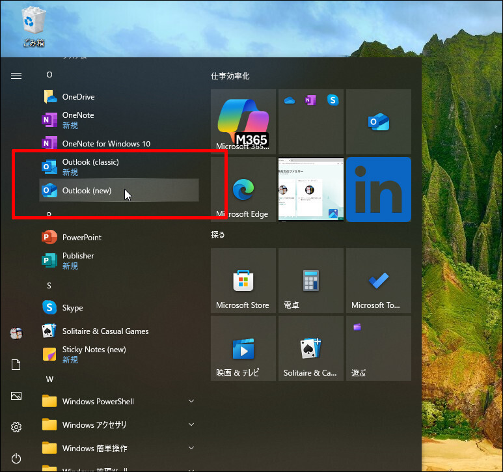Click the Windows アクセサリ folder icon
This screenshot has width=503, height=472.
click(x=49, y=424)
